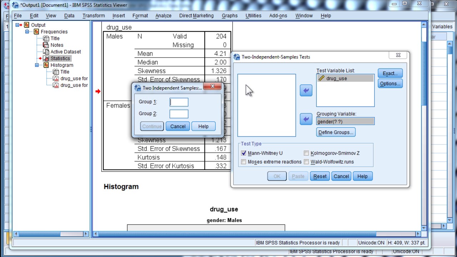Open the Graphs menu
457x257 pixels.
click(230, 16)
